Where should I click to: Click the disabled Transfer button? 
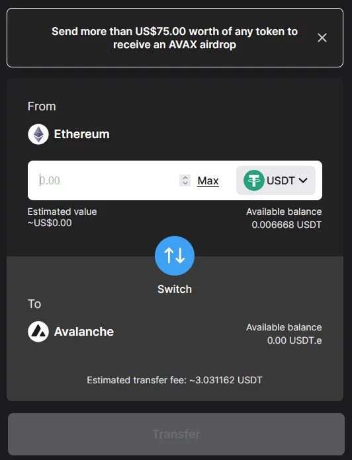pos(176,434)
